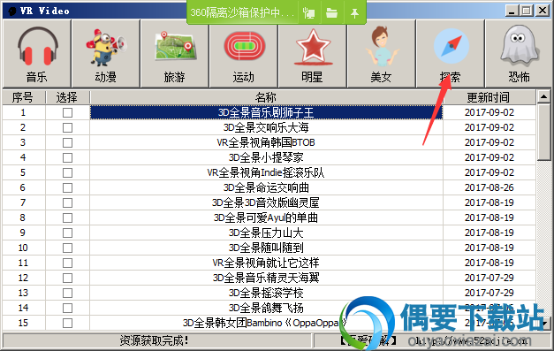Screen dimensions: 554x351
Task: Open the 旅游 travel category
Action: (x=175, y=53)
